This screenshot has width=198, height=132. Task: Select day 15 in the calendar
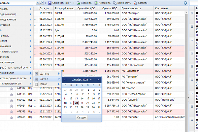tap(88, 99)
